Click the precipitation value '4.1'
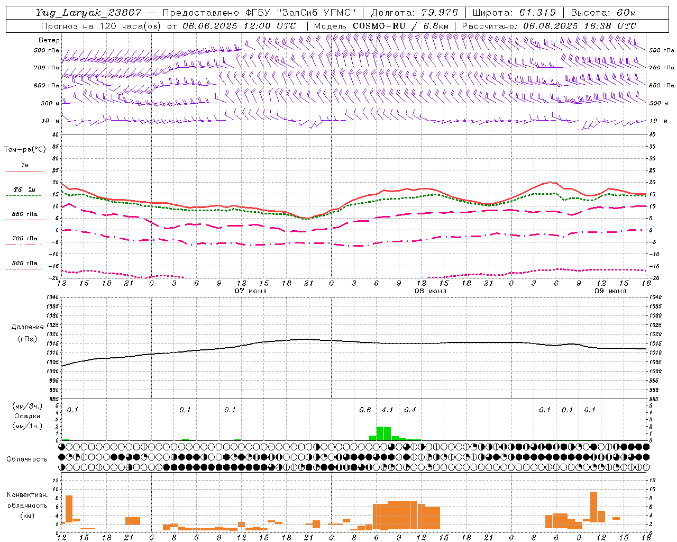 [387, 410]
